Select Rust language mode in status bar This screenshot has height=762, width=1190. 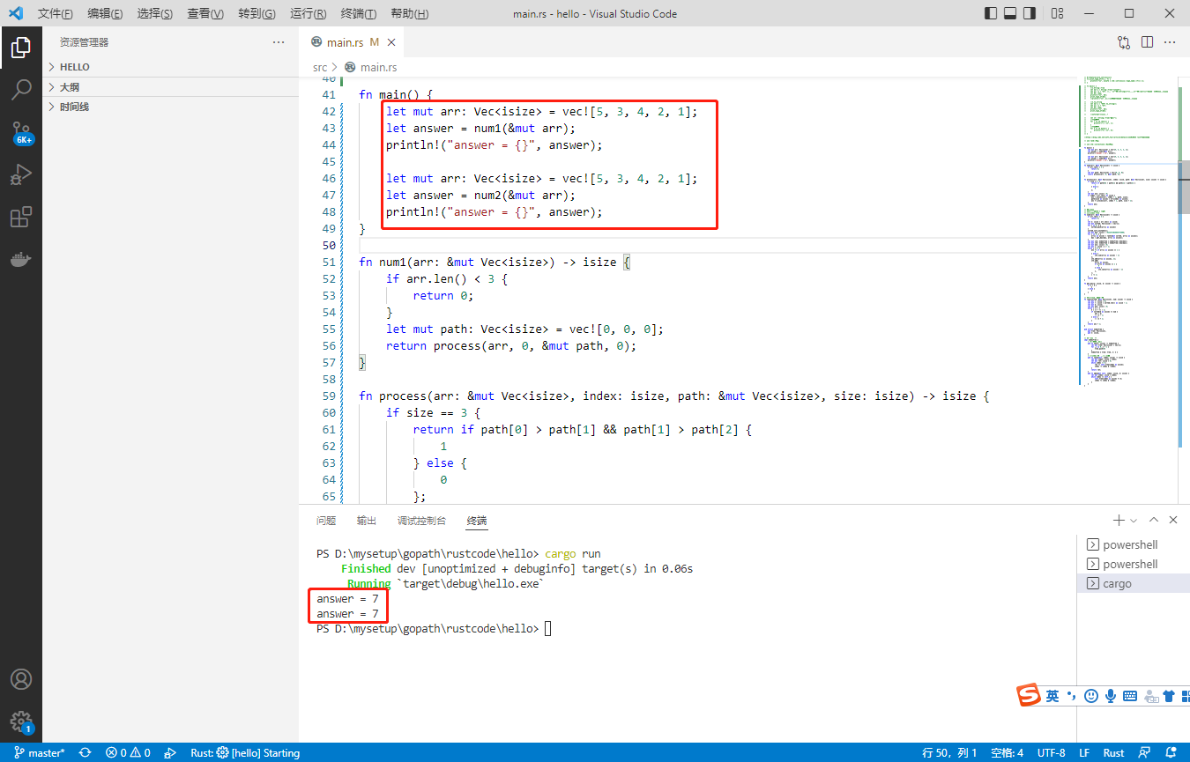click(1114, 753)
